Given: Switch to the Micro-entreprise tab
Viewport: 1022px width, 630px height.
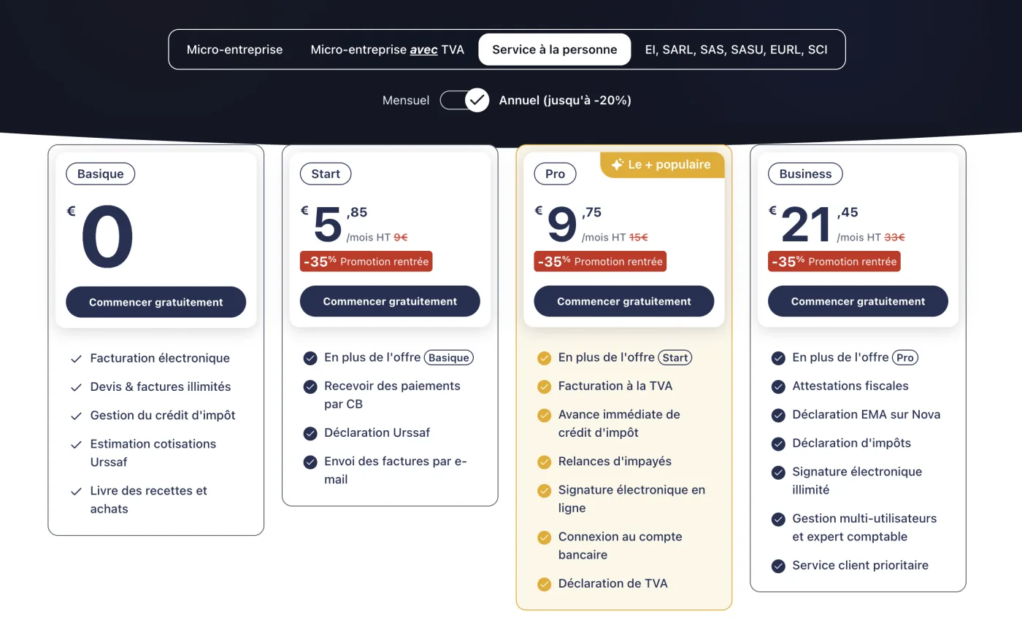Looking at the screenshot, I should tap(234, 50).
